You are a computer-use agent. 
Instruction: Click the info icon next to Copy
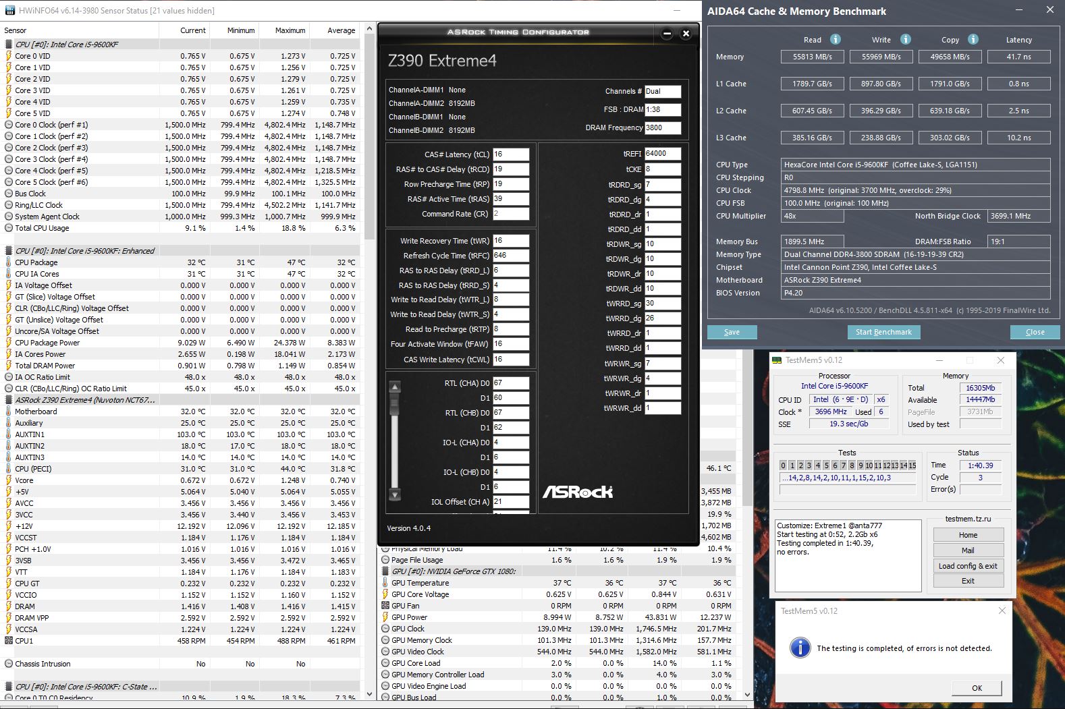pyautogui.click(x=973, y=39)
